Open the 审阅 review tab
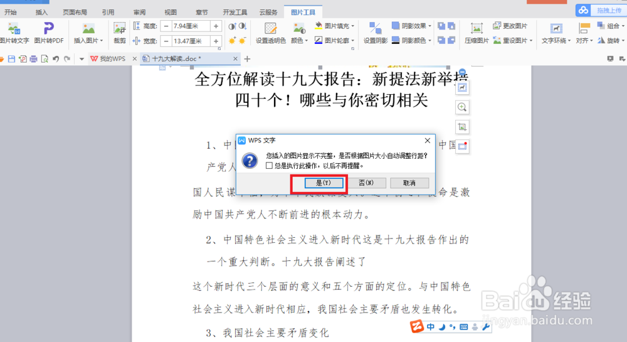 140,12
